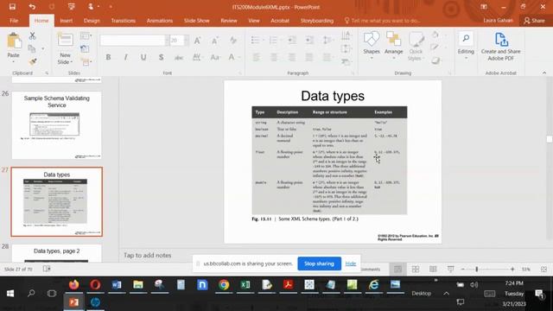Insert a New Slide
553x311 pixels.
click(x=66, y=48)
